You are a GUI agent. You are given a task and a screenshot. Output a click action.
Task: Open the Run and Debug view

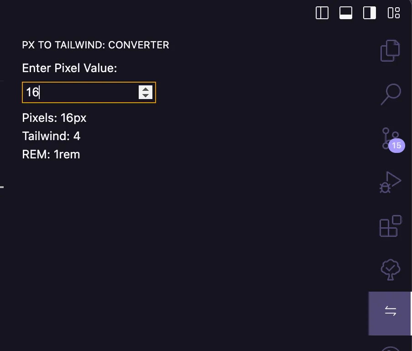pyautogui.click(x=390, y=181)
